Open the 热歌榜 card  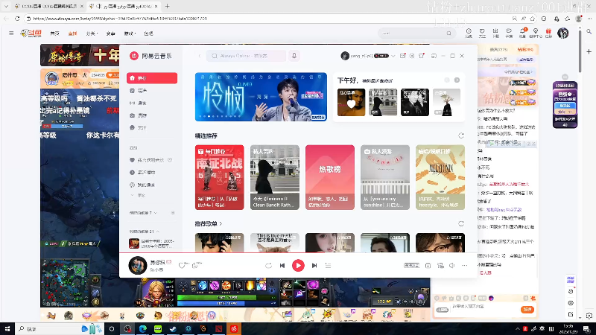coord(330,177)
